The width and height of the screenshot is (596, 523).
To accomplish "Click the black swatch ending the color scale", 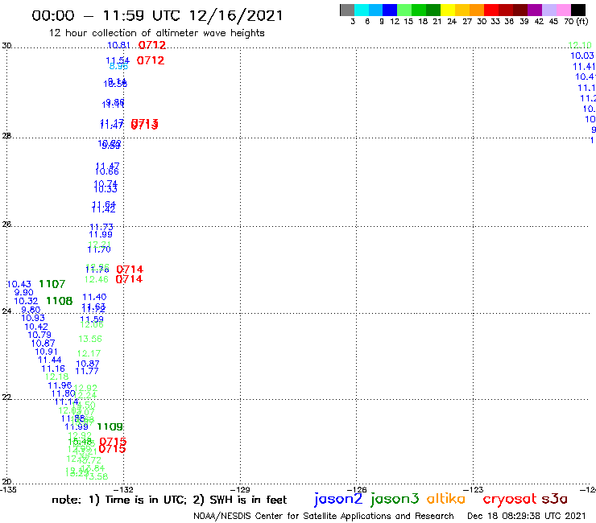I will point(578,10).
